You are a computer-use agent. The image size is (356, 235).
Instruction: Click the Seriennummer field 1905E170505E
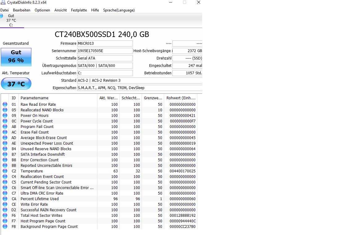[x=105, y=51]
